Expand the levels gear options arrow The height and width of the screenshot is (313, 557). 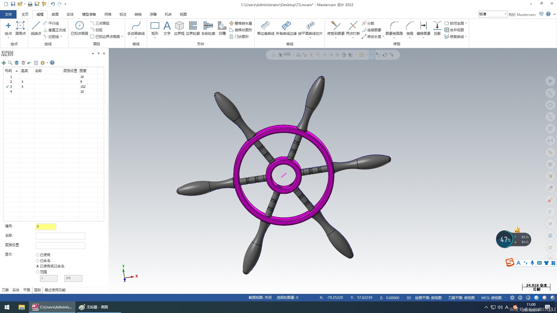(x=48, y=63)
